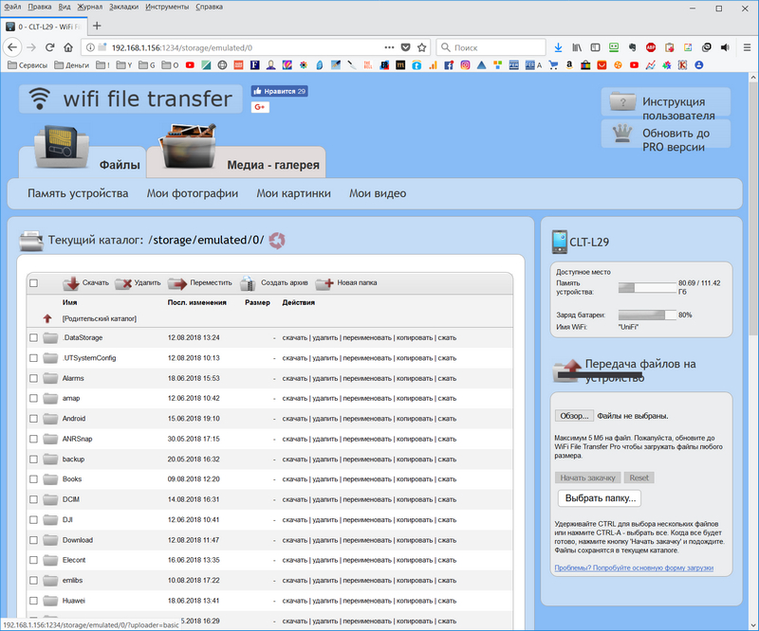Go up via the parent directory red arrow

click(46, 318)
